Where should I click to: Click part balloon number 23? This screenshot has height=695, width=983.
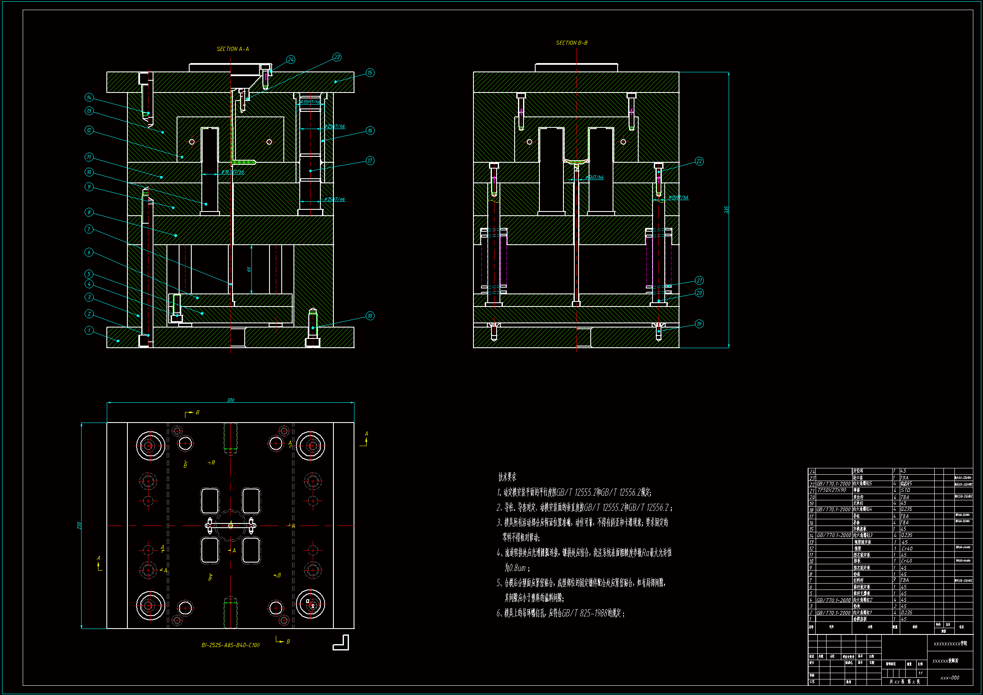point(337,57)
